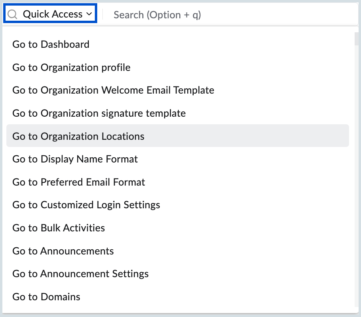Image resolution: width=361 pixels, height=317 pixels.
Task: Select Go to Bulk Activities
Action: point(59,228)
